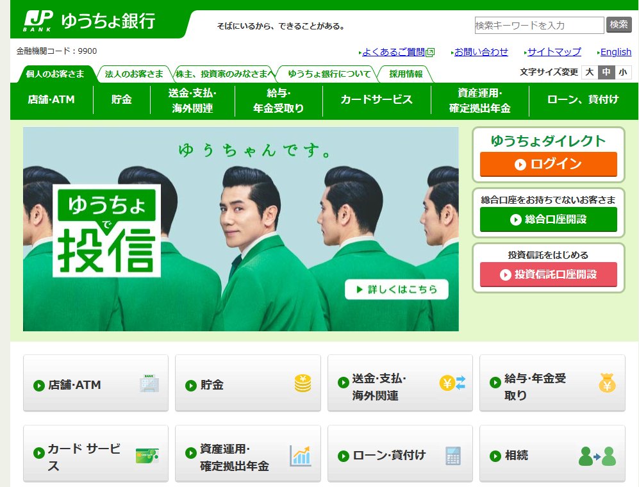The height and width of the screenshot is (487, 639).
Task: Open 採用情報 tab
Action: click(x=406, y=74)
